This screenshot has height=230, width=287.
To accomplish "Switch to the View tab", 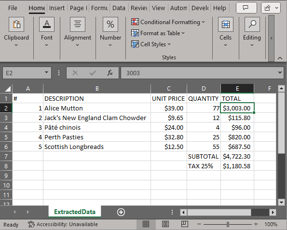I will [158, 8].
